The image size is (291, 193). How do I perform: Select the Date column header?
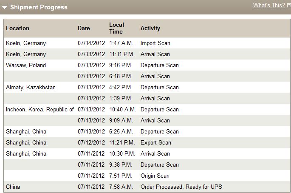(84, 28)
